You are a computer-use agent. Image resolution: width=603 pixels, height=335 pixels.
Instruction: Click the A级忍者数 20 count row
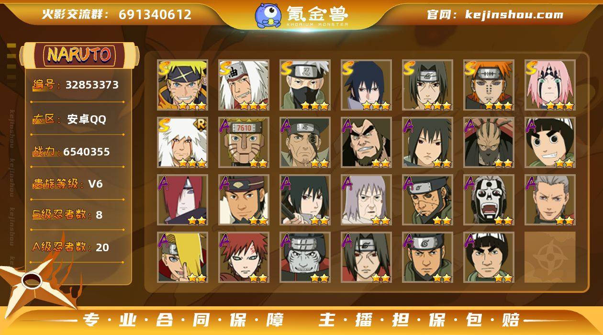pyautogui.click(x=71, y=247)
